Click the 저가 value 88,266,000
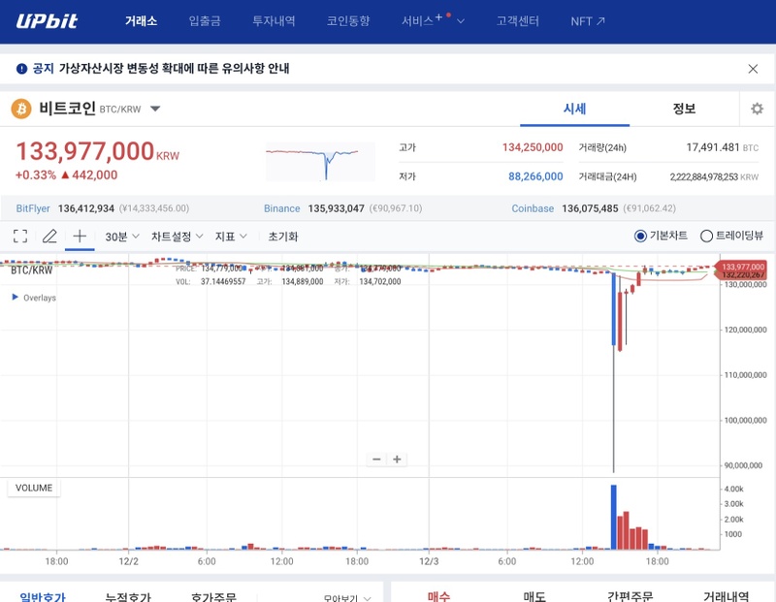776x602 pixels. (x=535, y=176)
